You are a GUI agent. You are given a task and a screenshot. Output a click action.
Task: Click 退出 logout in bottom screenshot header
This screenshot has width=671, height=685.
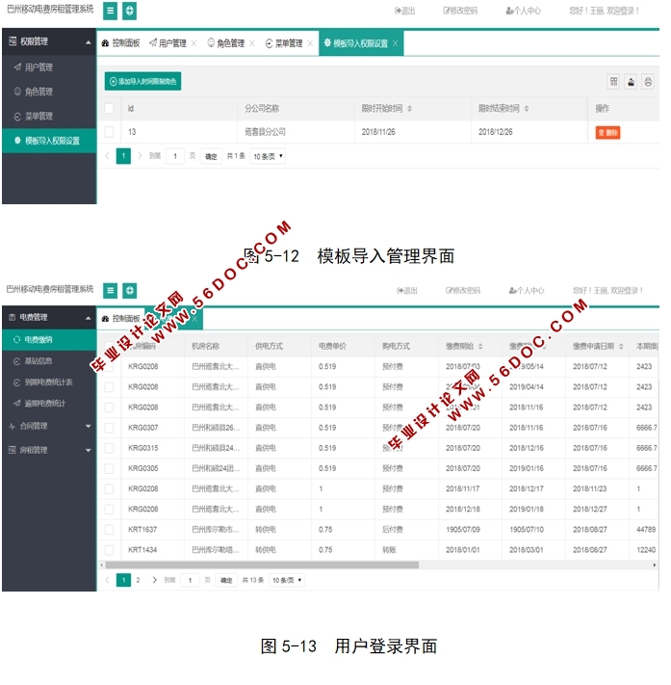click(x=407, y=291)
